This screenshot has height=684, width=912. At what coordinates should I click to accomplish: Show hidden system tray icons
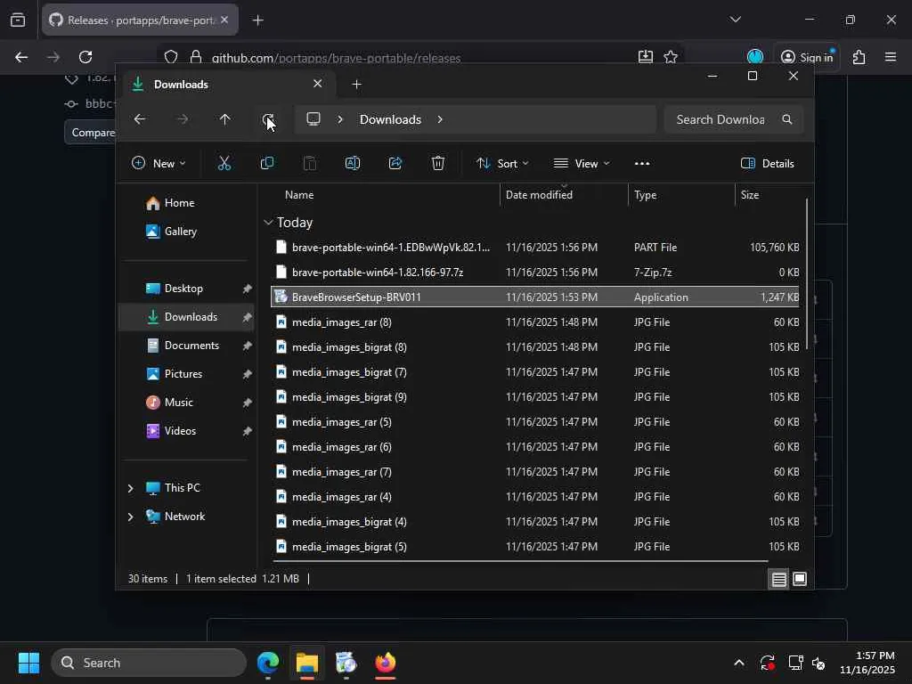738,663
